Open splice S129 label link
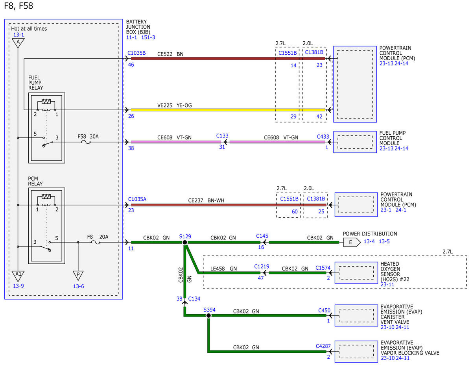The height and width of the screenshot is (365, 472). click(x=185, y=236)
